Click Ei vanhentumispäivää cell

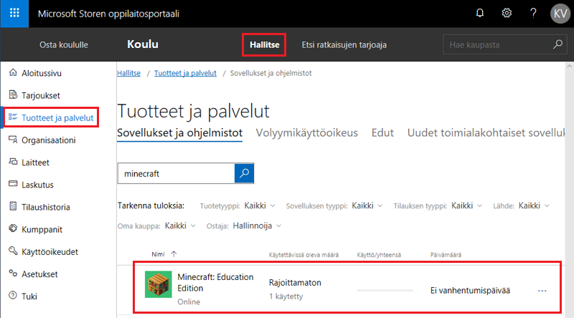tap(470, 291)
